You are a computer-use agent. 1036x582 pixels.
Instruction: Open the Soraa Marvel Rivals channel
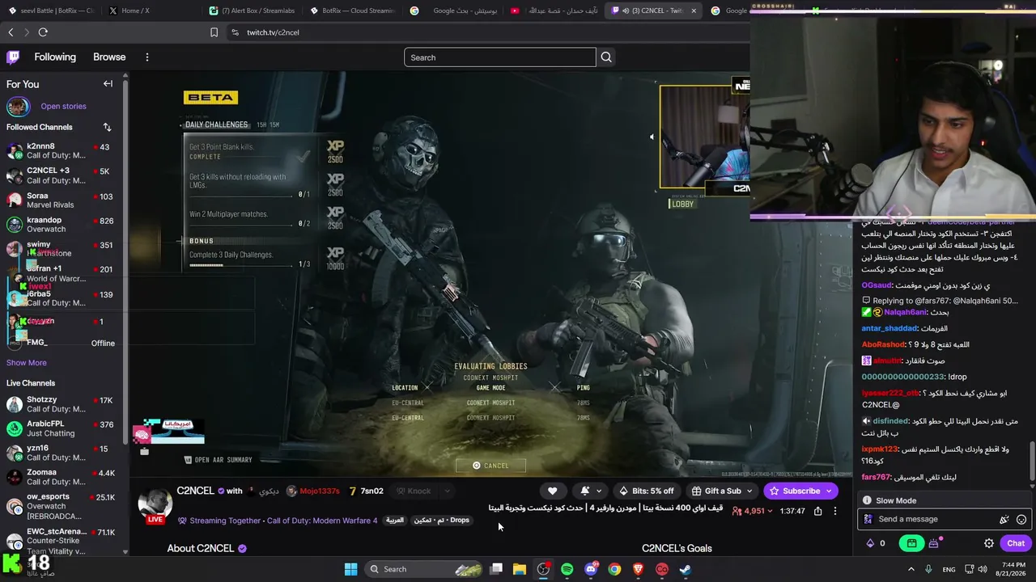(x=62, y=200)
